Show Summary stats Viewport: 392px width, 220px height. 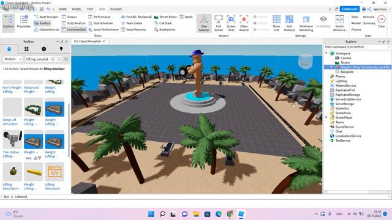click(x=369, y=23)
